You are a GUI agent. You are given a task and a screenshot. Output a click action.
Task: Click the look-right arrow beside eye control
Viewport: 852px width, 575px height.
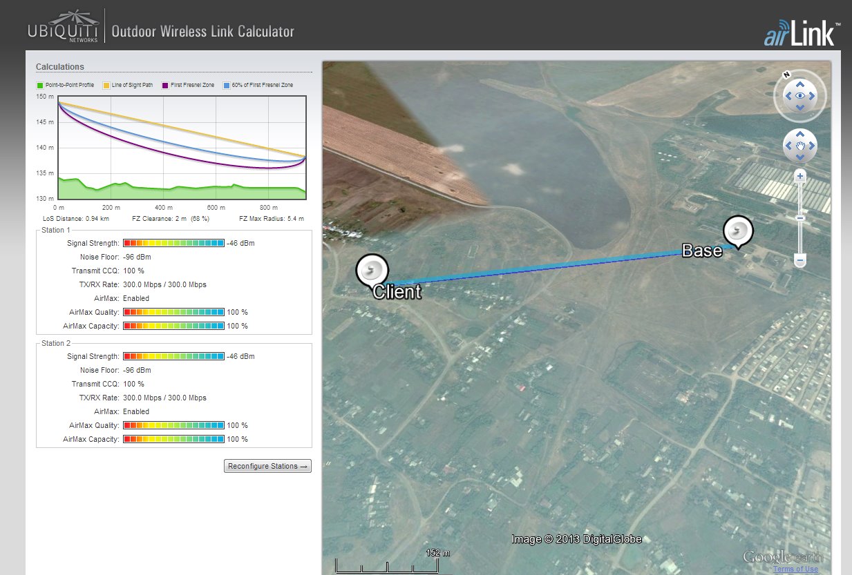coord(812,96)
